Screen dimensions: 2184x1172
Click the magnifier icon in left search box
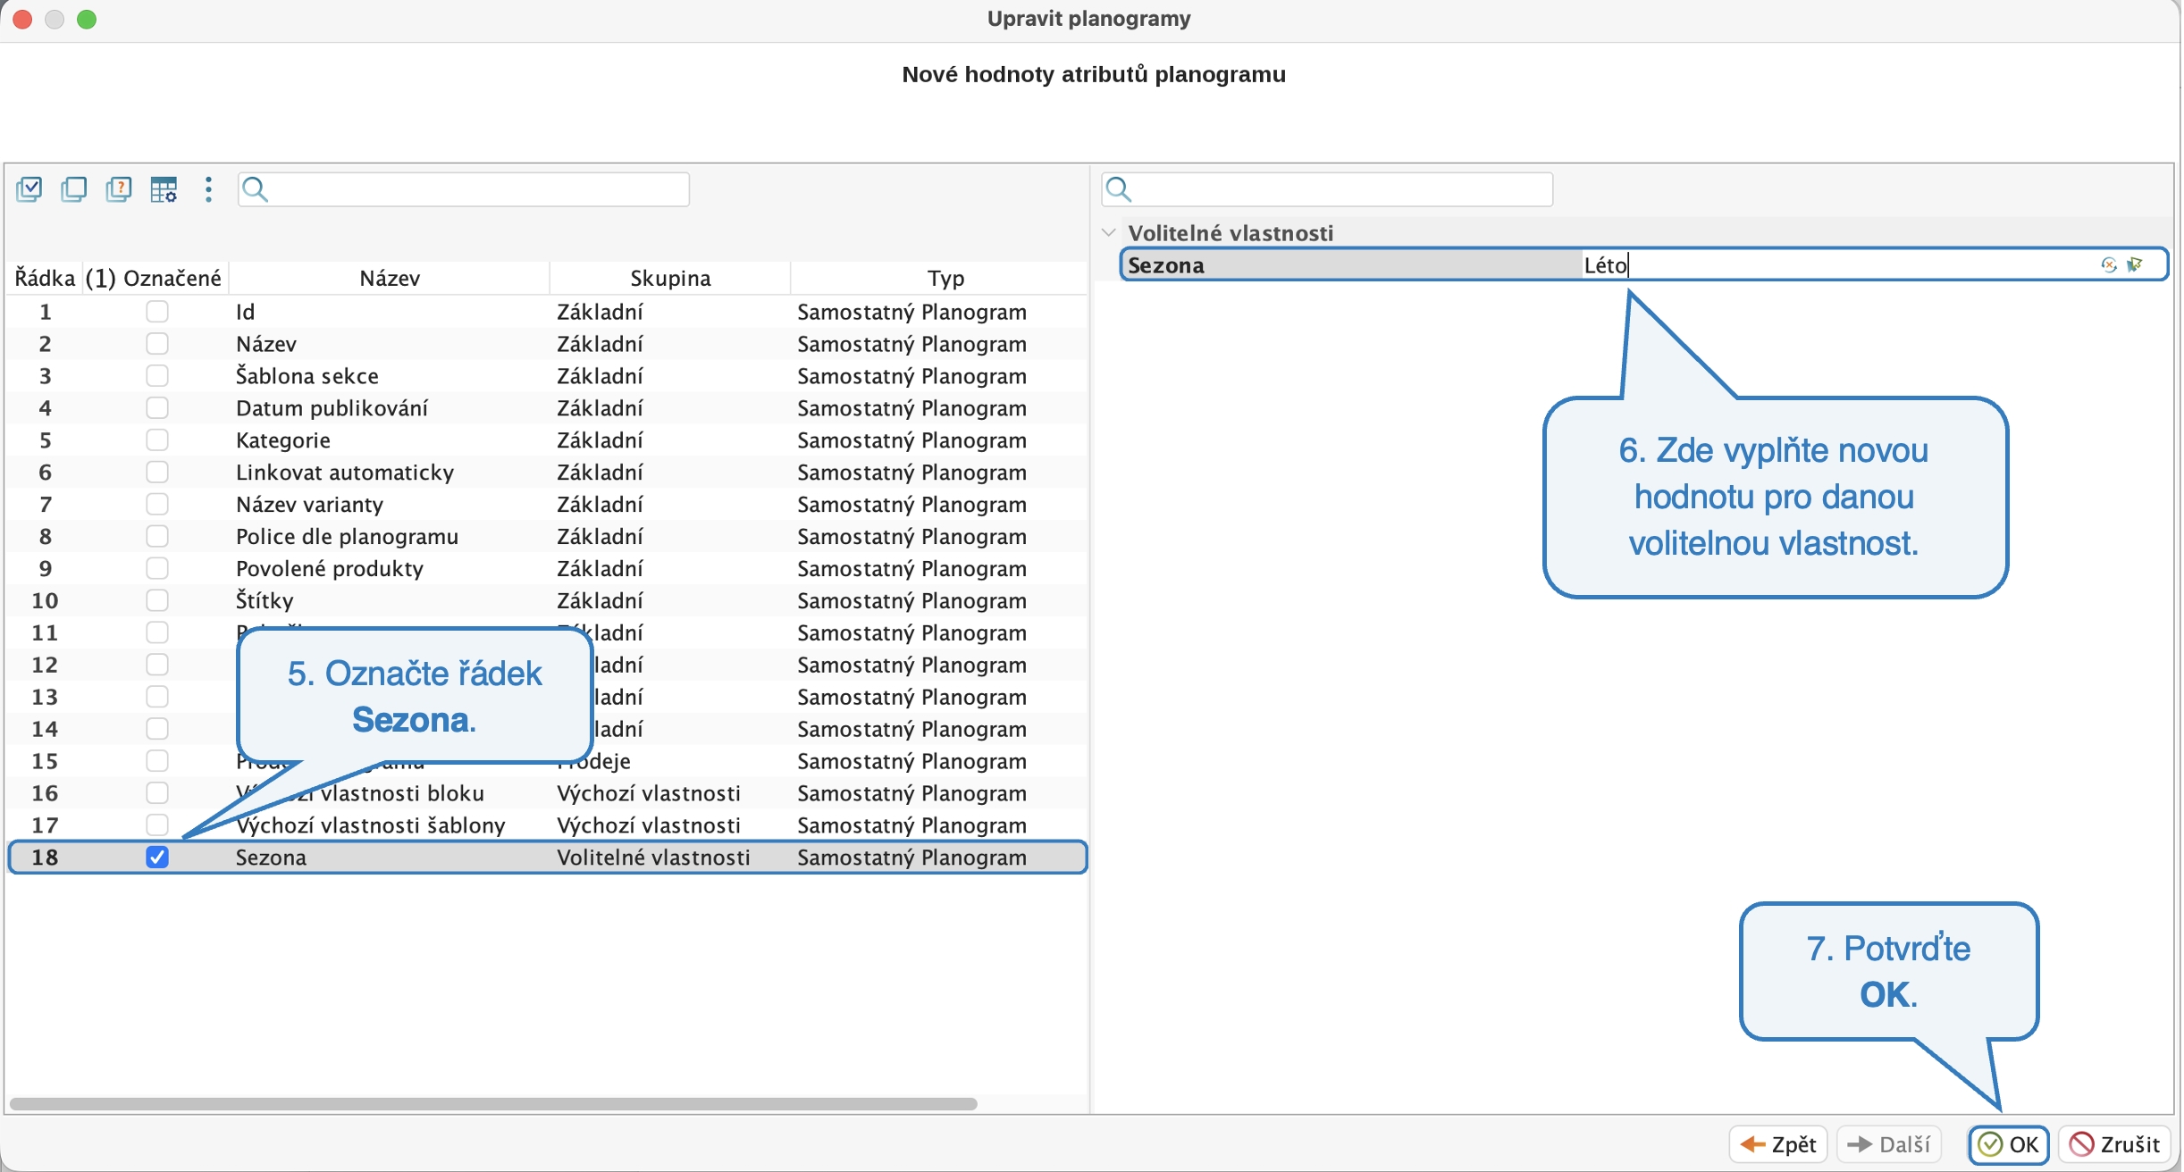pos(255,189)
